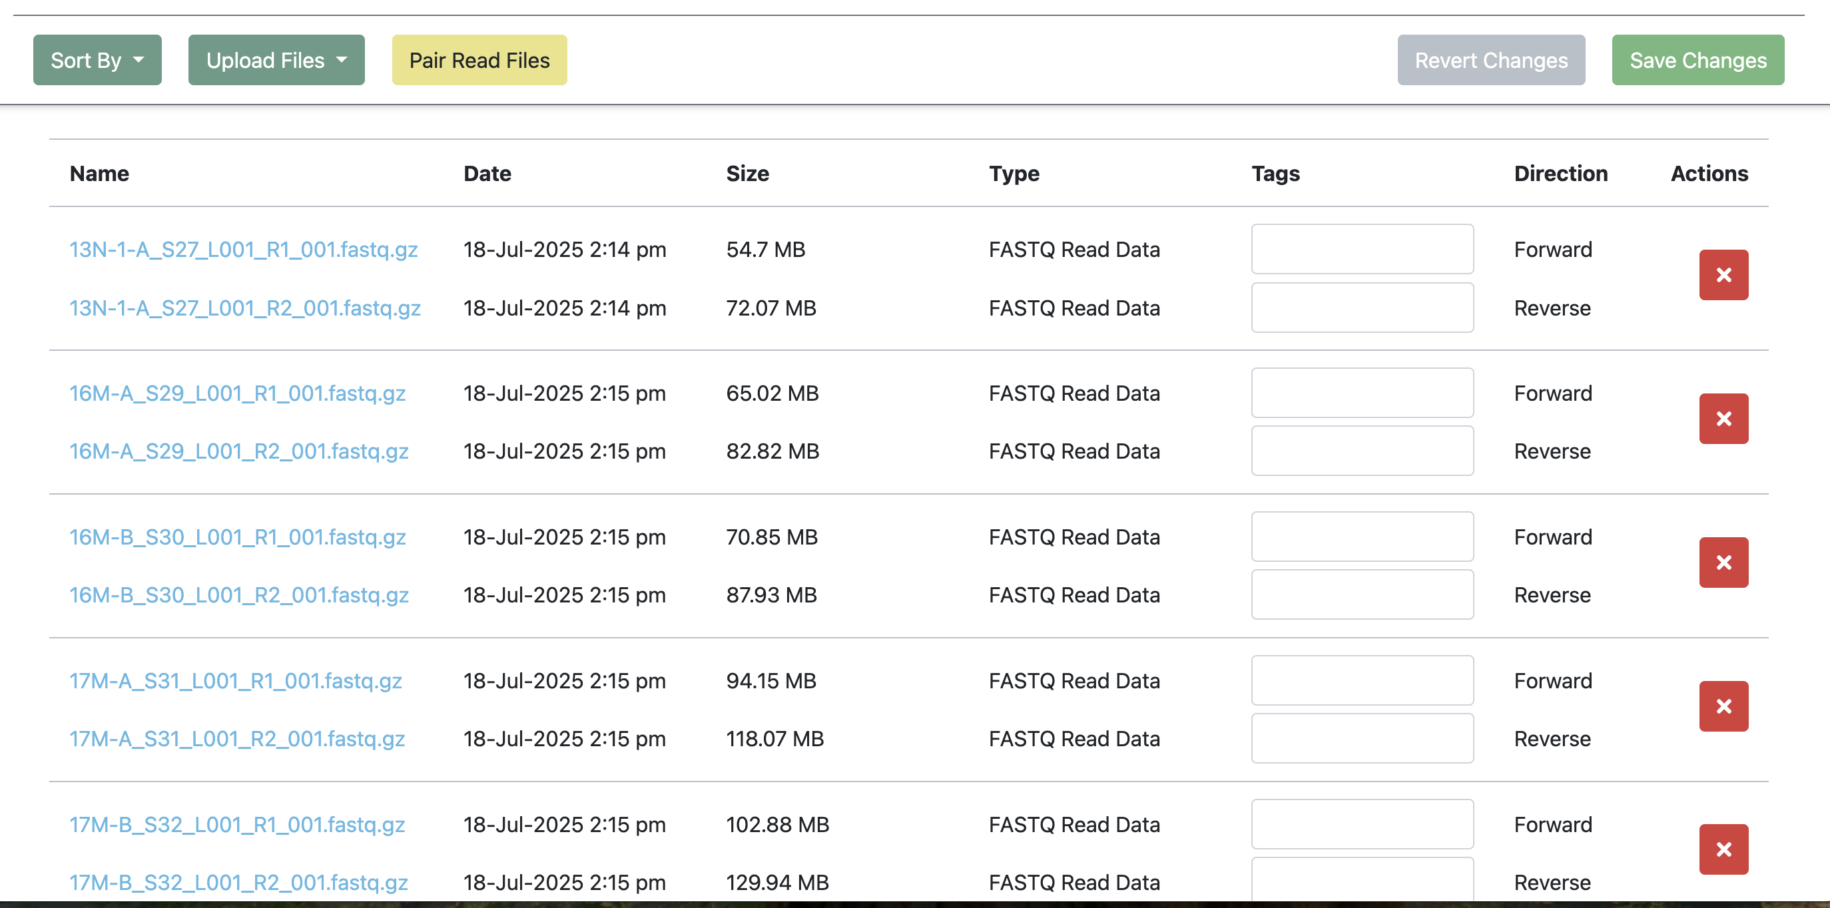The height and width of the screenshot is (908, 1830).
Task: Save Changes to the files
Action: [1698, 61]
